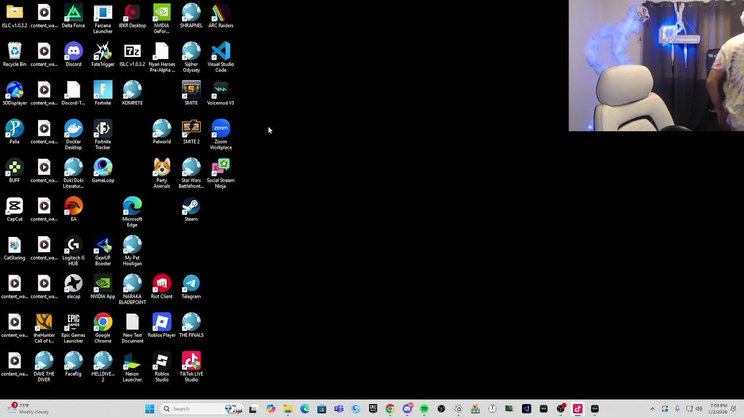The width and height of the screenshot is (744, 418).
Task: Open Spotify from the taskbar
Action: [x=424, y=409]
